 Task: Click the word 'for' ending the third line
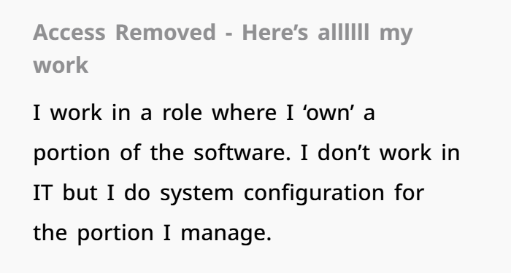point(410,192)
